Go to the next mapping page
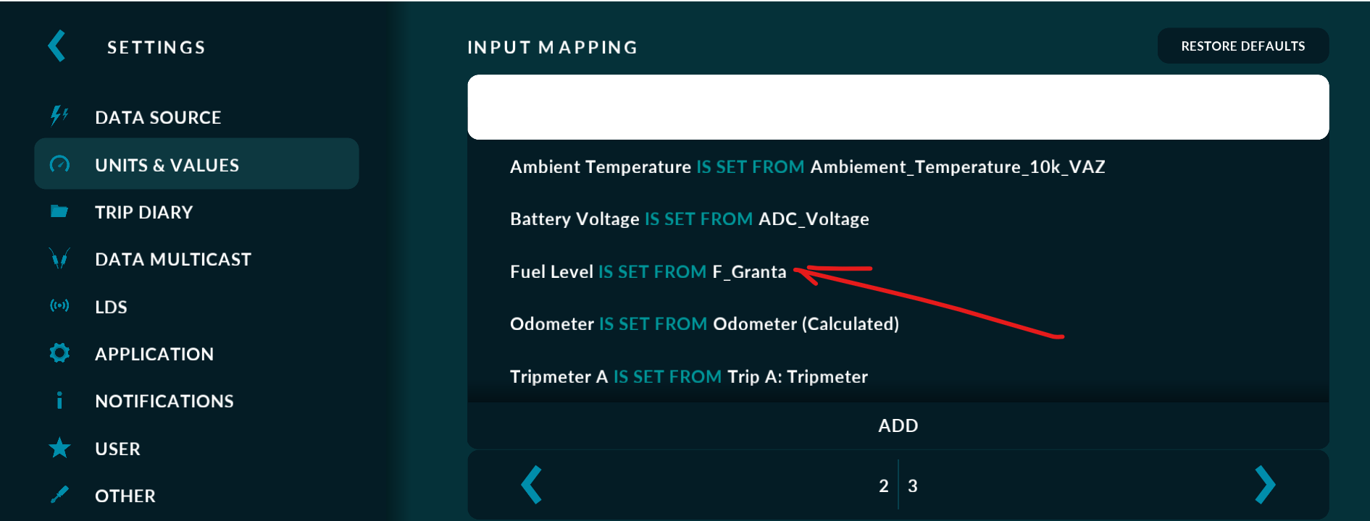 tap(1265, 485)
